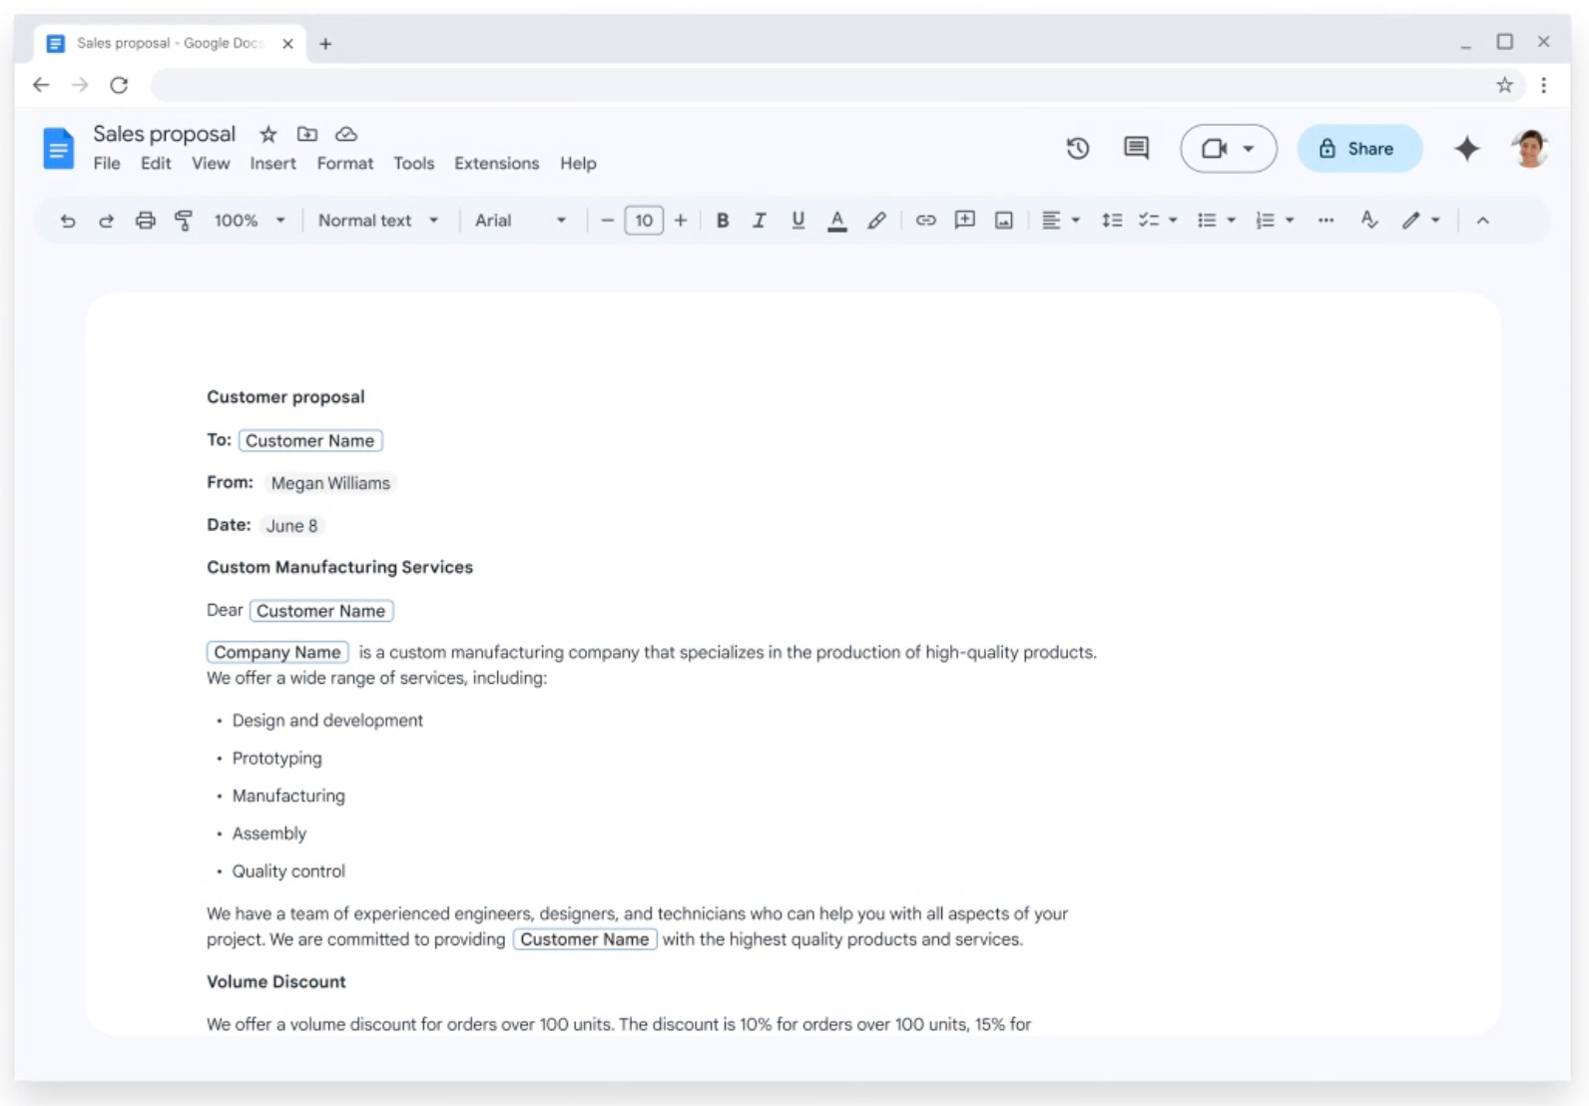Click the 'Volume Discount' heading text
The image size is (1589, 1106).
click(276, 982)
